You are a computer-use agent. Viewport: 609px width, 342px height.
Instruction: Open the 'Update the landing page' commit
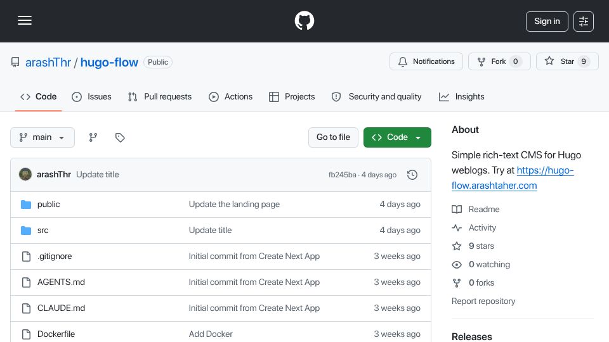tap(234, 205)
